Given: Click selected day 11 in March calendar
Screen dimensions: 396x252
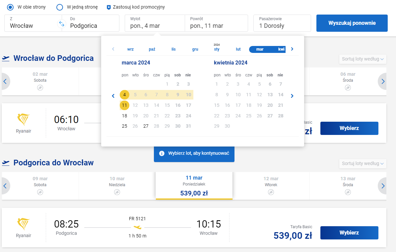Looking at the screenshot, I should coord(124,105).
